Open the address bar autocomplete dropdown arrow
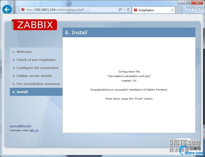The image size is (205, 157). [124, 10]
